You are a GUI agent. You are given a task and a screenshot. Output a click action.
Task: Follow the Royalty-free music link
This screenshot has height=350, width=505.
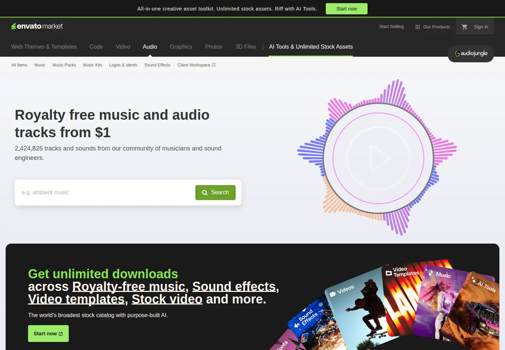[x=129, y=287]
